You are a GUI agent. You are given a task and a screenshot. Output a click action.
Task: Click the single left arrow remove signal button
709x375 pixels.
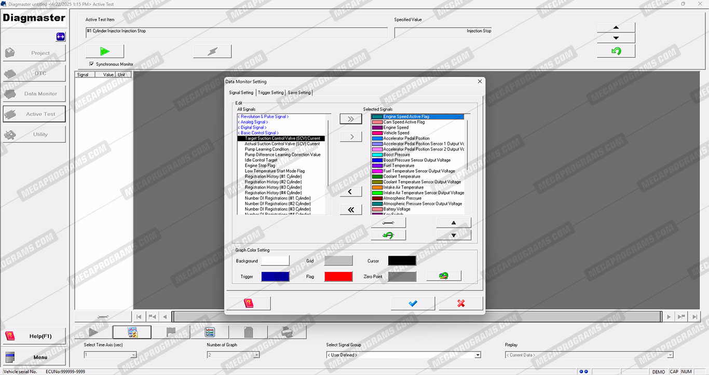(351, 192)
